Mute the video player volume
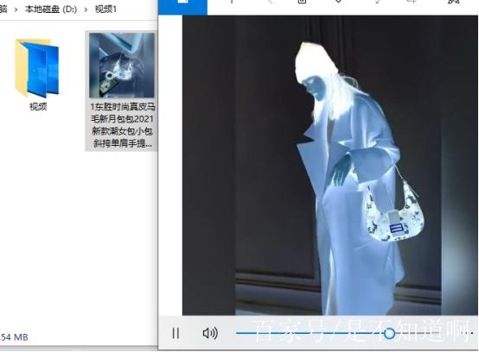Screen dimensions: 479x352 [210, 333]
